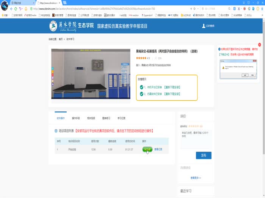
Task: Click the 查看更多>> link under comments
Action: 196,178
